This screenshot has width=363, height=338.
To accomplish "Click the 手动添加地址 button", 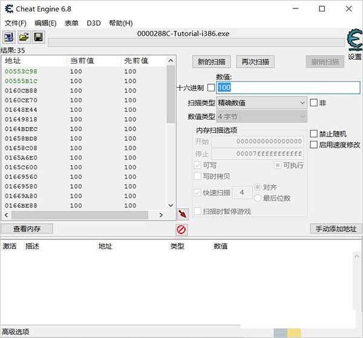I will click(x=336, y=229).
